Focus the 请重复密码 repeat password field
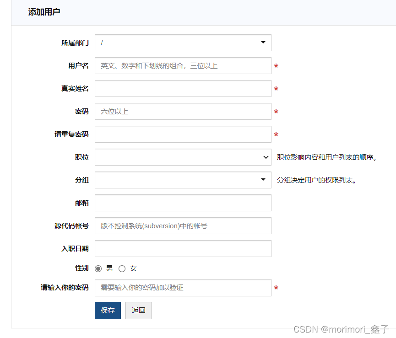396x338 pixels. pyautogui.click(x=183, y=134)
